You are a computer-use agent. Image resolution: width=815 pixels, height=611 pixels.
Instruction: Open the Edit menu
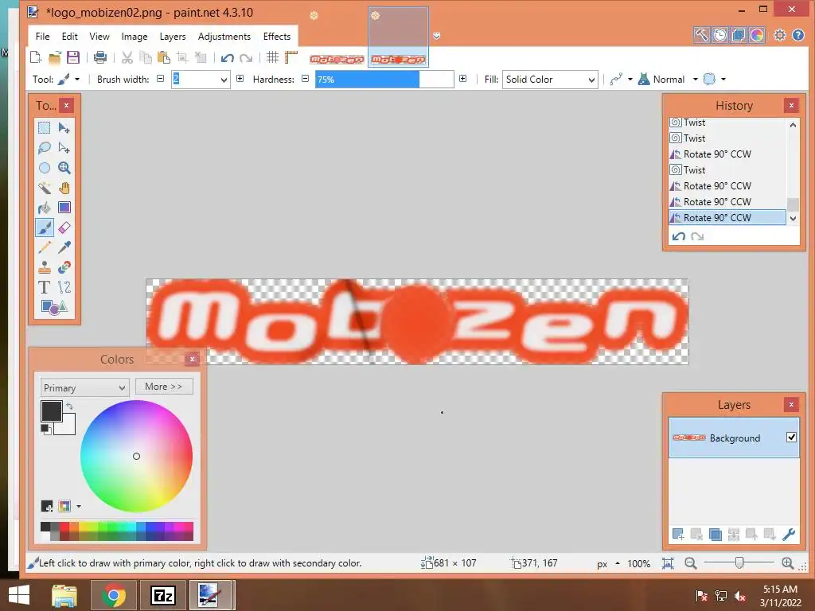tap(70, 37)
